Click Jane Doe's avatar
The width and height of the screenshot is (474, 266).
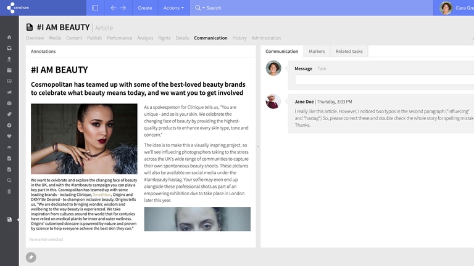(x=273, y=102)
